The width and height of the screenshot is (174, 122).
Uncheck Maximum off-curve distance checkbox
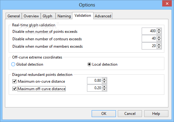click(14, 89)
